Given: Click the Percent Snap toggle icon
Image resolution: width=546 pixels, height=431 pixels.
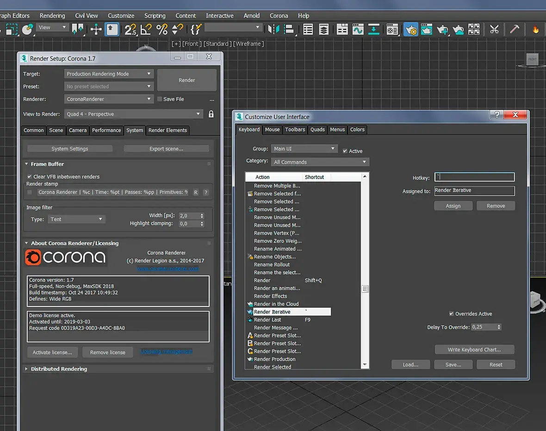Looking at the screenshot, I should [162, 30].
